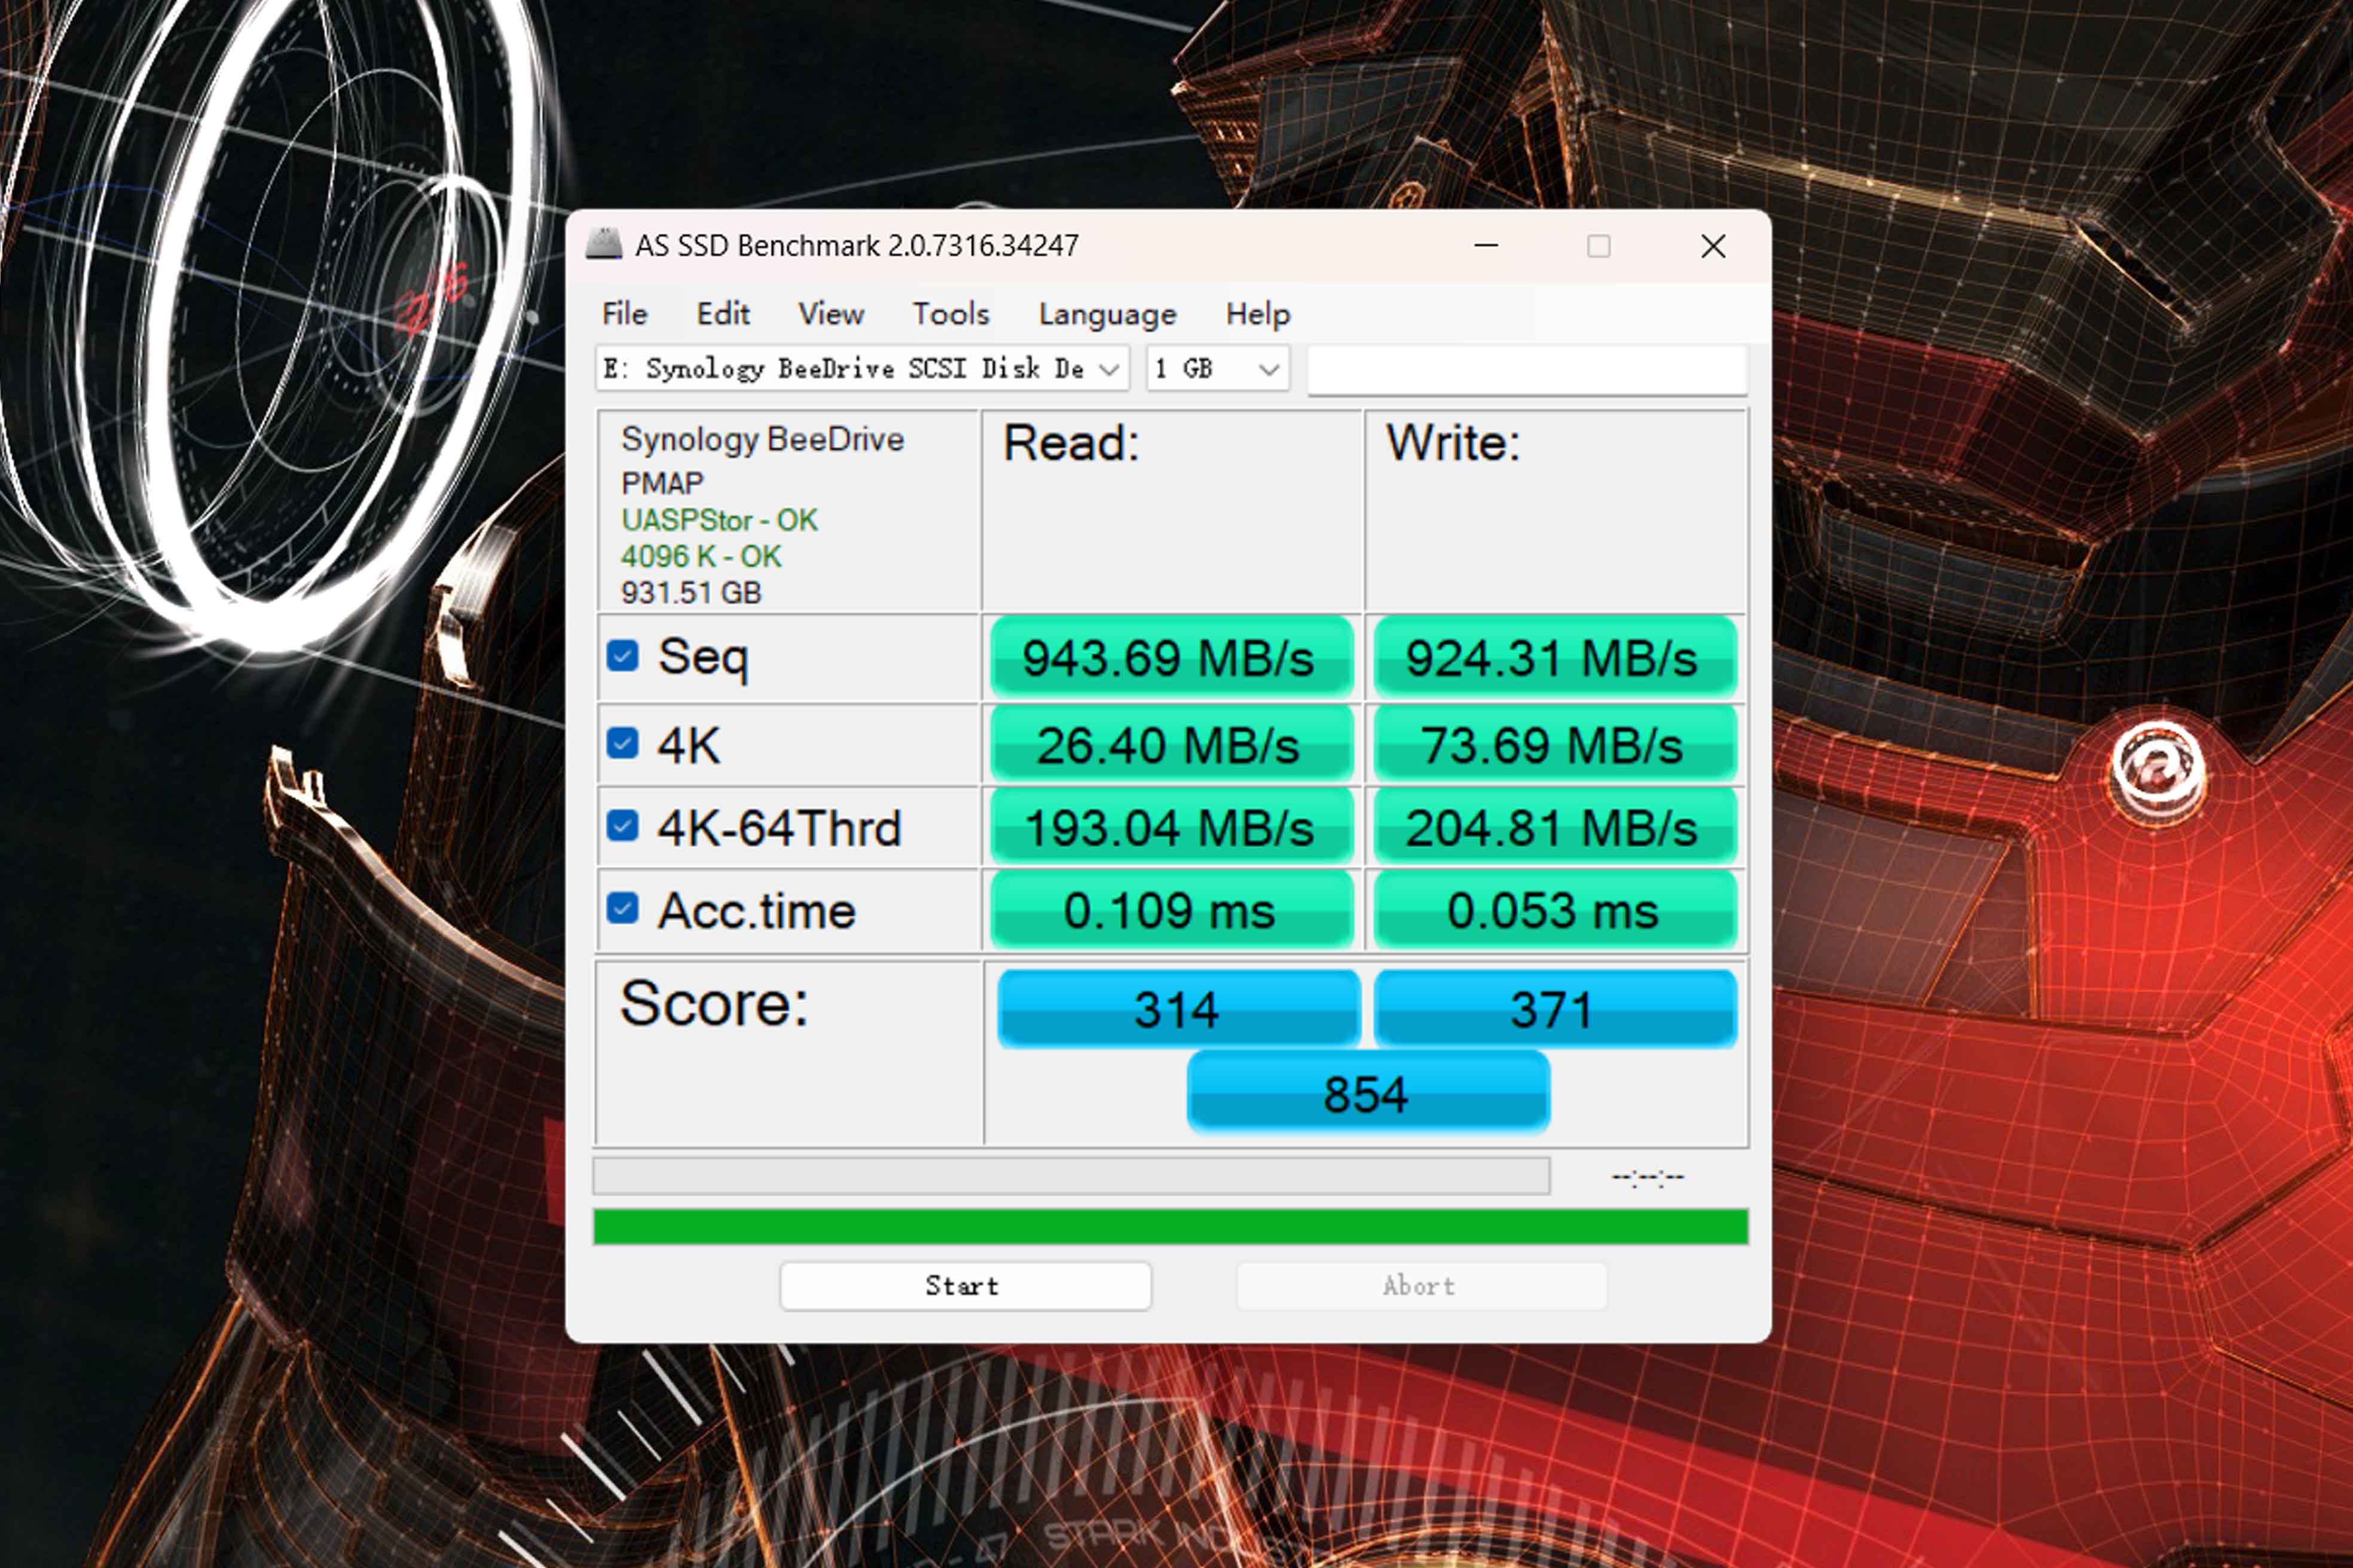This screenshot has width=2353, height=1568.
Task: Click the total score 854
Action: 1368,1092
